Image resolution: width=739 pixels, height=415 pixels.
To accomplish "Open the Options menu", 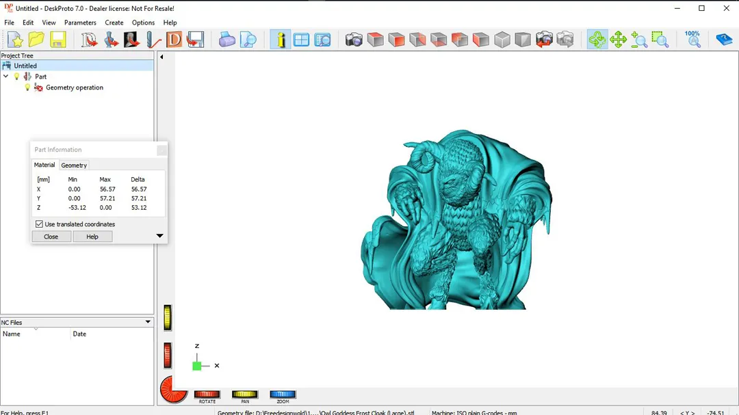I will [143, 23].
